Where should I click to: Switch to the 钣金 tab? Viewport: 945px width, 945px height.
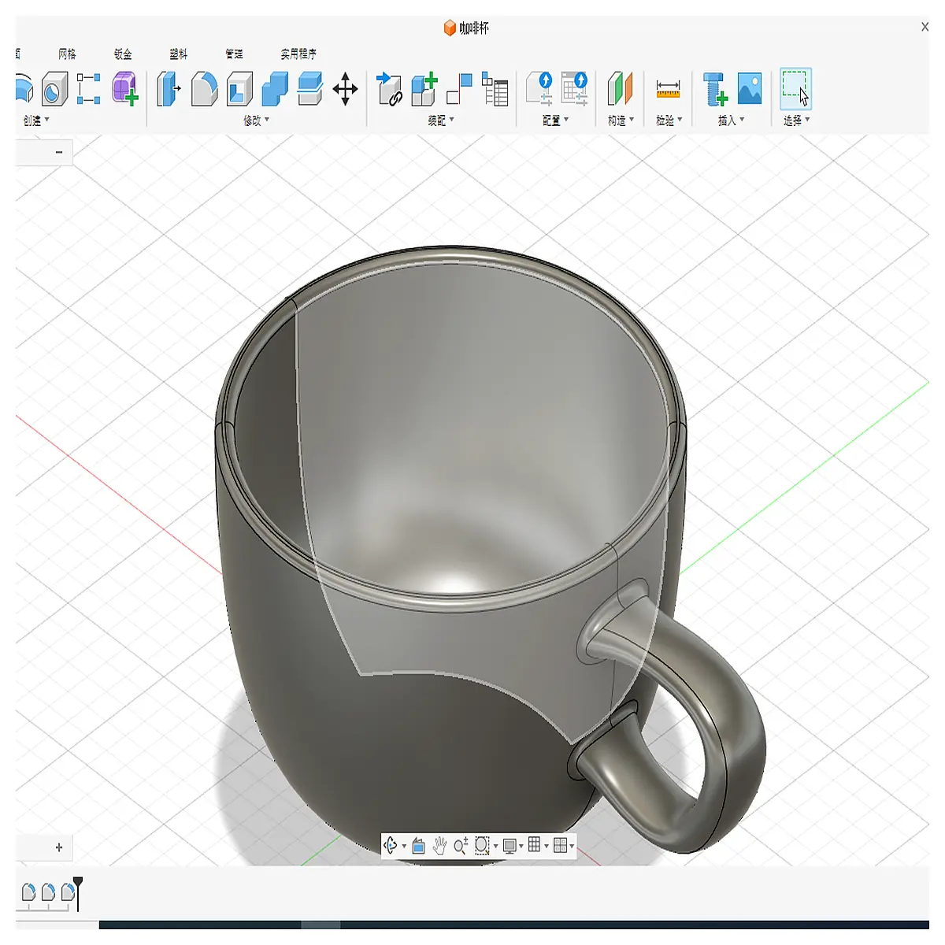click(x=123, y=54)
